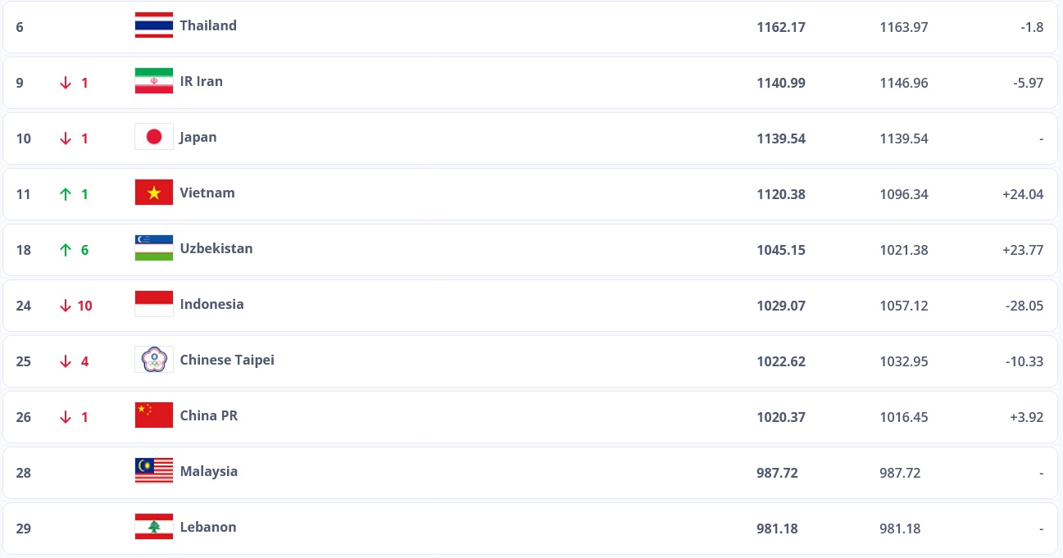Open the Thailand team link
Image resolution: width=1063 pixels, height=558 pixels.
[x=208, y=25]
